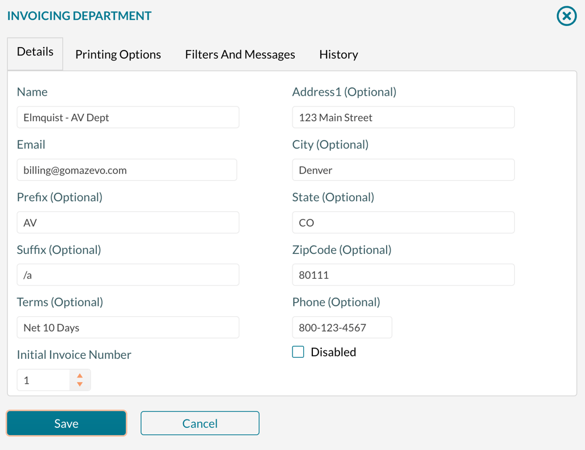Click the State field containing CO

click(x=403, y=222)
